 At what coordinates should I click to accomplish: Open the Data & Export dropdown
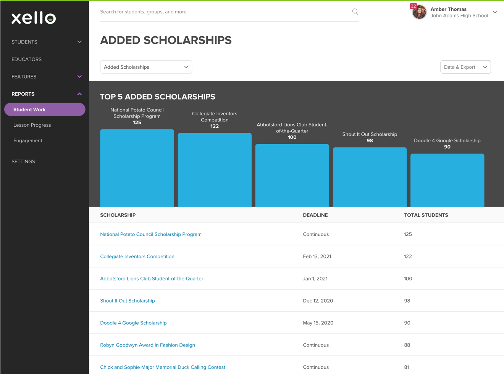(x=465, y=67)
